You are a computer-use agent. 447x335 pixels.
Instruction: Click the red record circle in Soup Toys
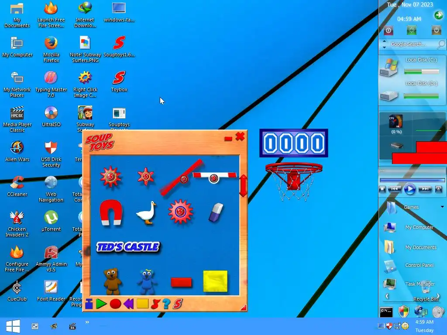(115, 304)
